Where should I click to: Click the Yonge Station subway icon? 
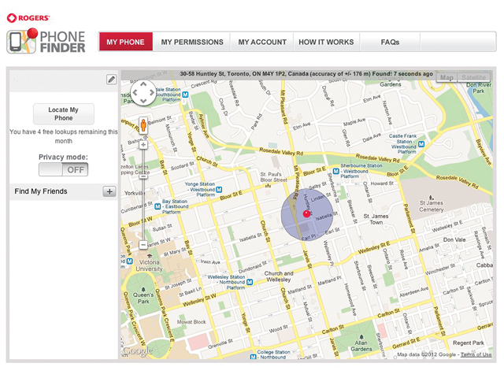tap(218, 190)
